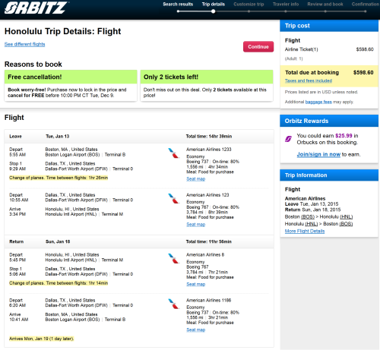Click the American Airlines 1233 logo icon
This screenshot has width=380, height=350.
coord(174,153)
